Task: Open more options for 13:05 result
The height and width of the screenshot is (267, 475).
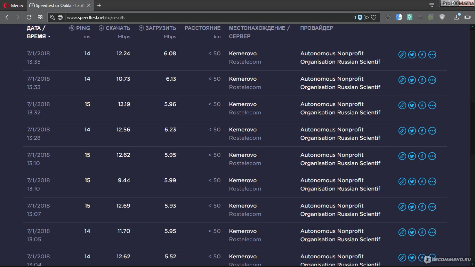Action: click(432, 232)
